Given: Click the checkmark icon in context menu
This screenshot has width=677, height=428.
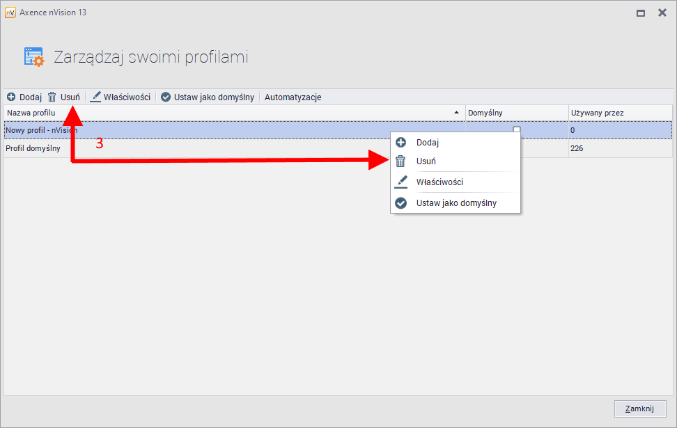Looking at the screenshot, I should point(400,203).
